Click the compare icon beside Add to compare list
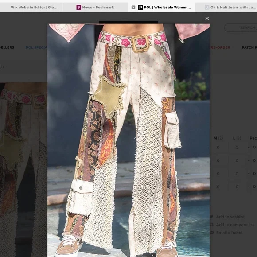257x257 pixels. (212, 224)
